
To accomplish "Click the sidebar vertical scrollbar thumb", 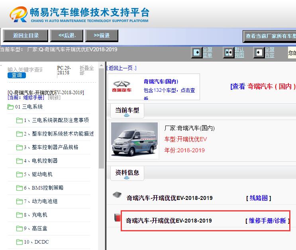I will 101,118.
